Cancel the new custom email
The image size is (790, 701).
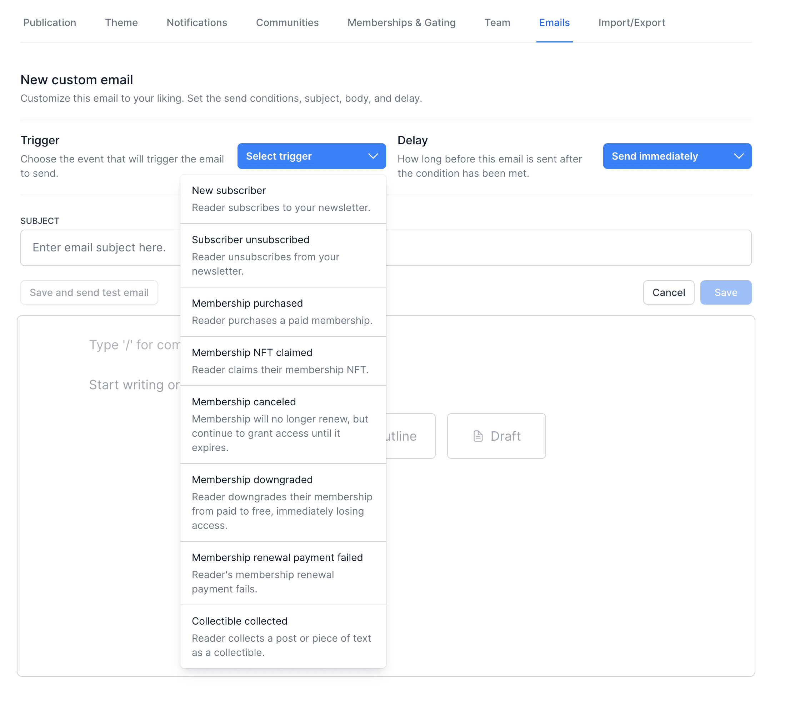coord(668,292)
